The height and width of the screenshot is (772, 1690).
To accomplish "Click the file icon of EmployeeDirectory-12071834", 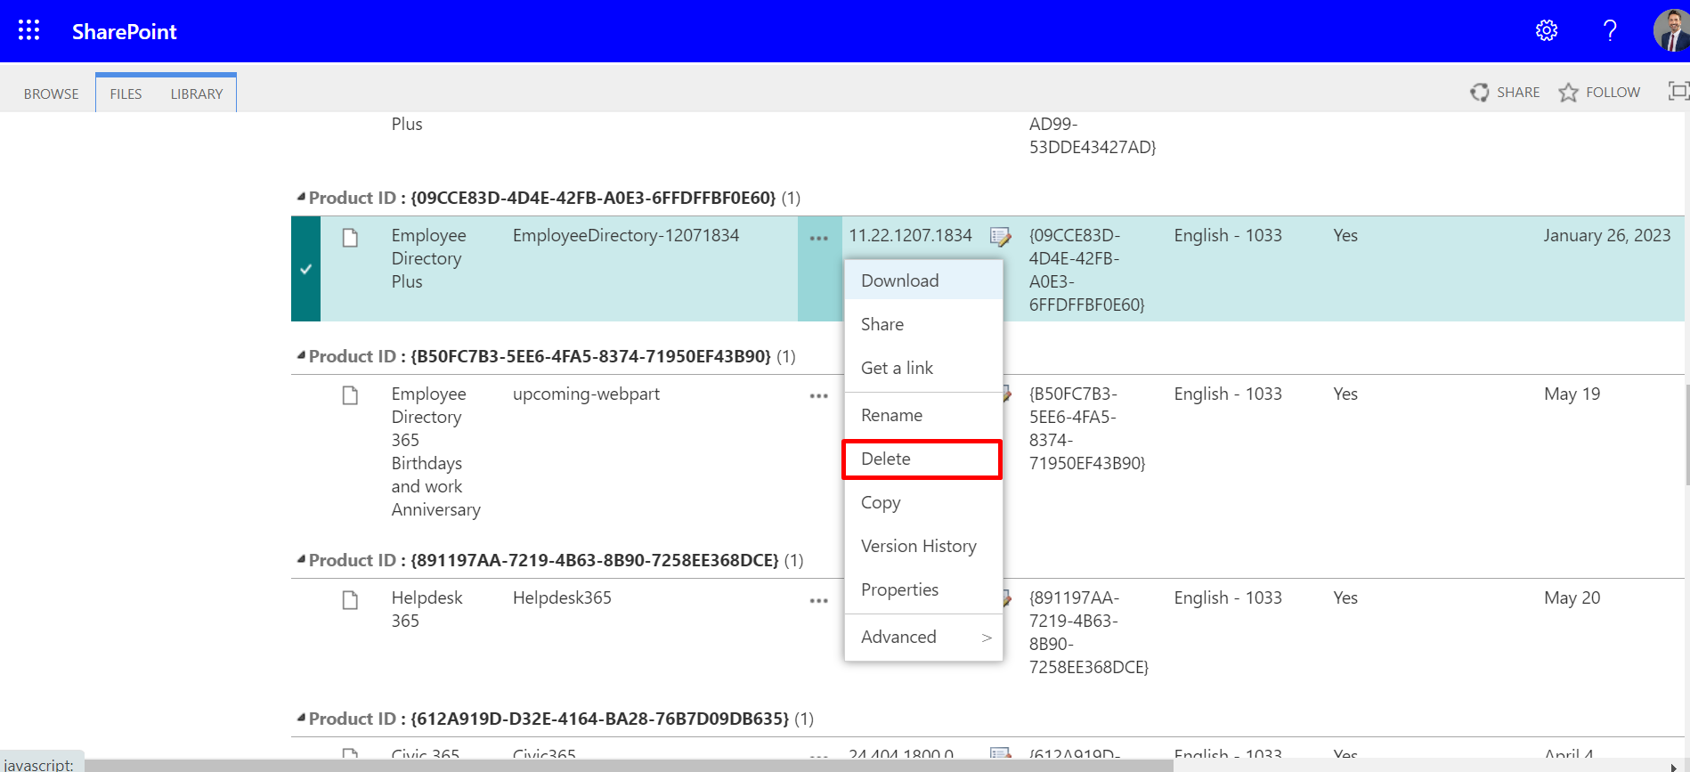I will [351, 238].
